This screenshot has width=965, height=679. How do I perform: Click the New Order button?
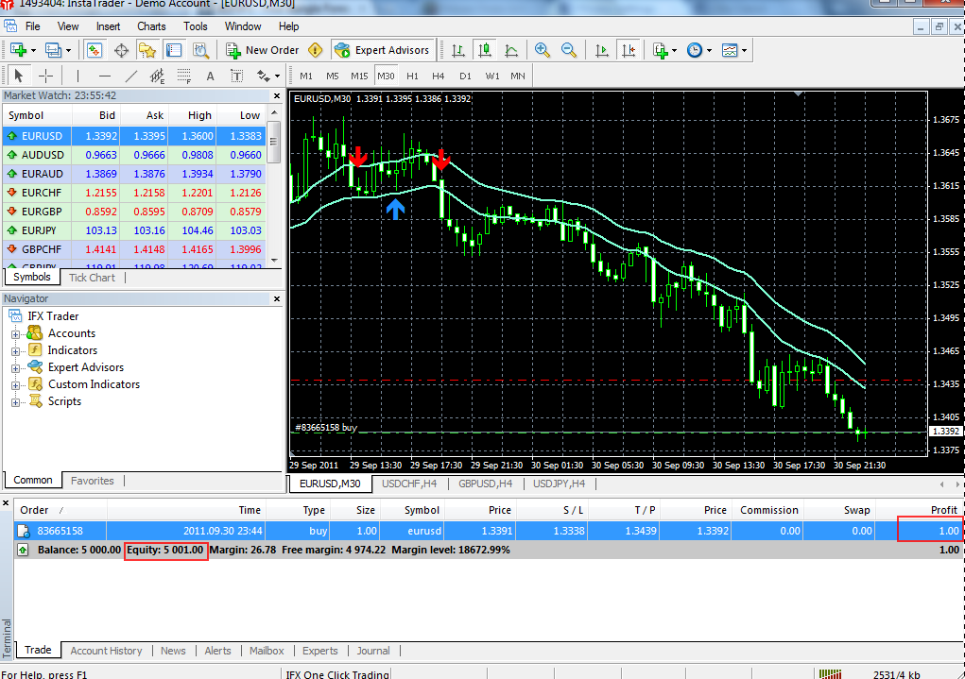coord(262,50)
